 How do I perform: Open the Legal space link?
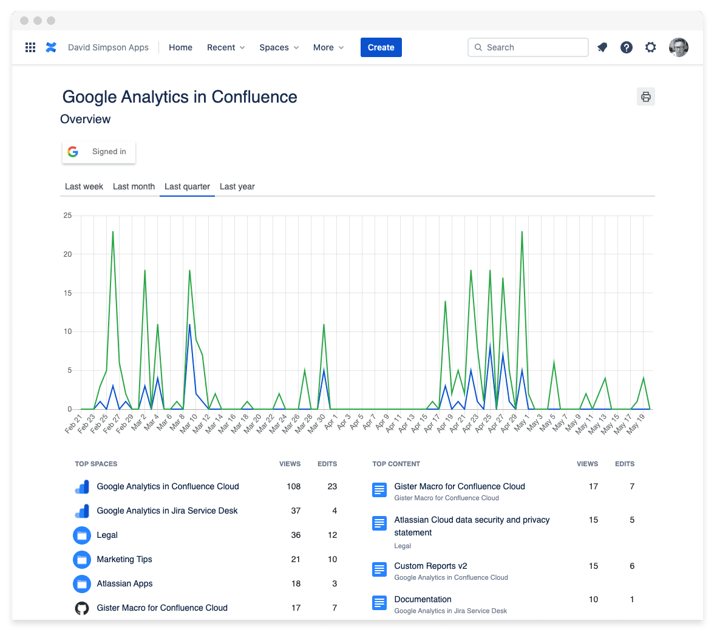(x=107, y=535)
